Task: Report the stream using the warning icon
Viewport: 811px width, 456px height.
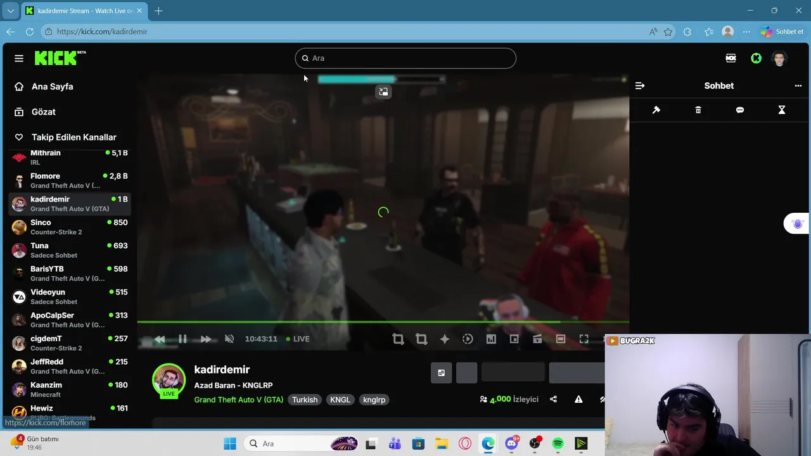Action: point(578,400)
